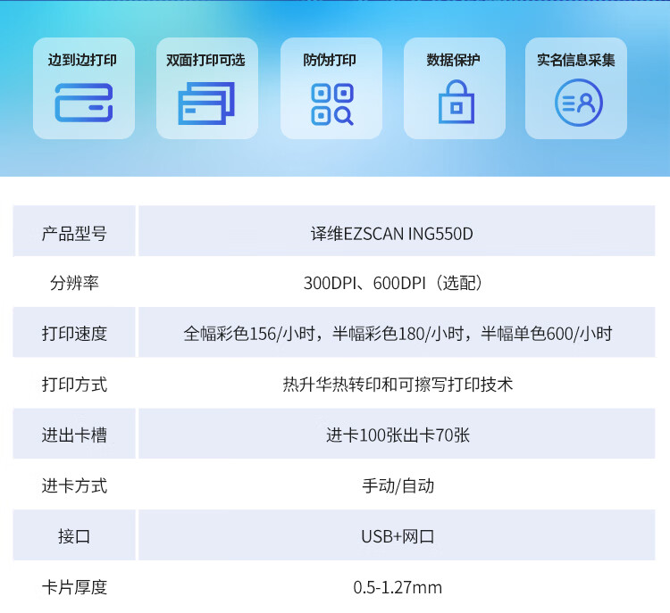Image resolution: width=670 pixels, height=613 pixels.
Task: Click the 产品型号 row header
Action: click(x=74, y=234)
